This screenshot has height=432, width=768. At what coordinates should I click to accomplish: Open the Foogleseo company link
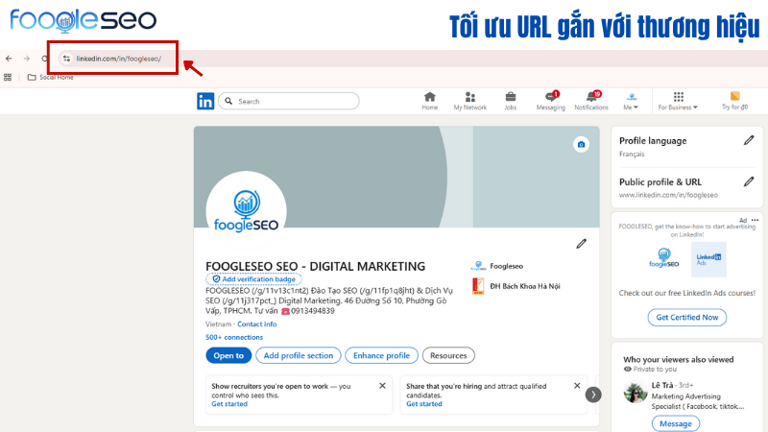(496, 266)
